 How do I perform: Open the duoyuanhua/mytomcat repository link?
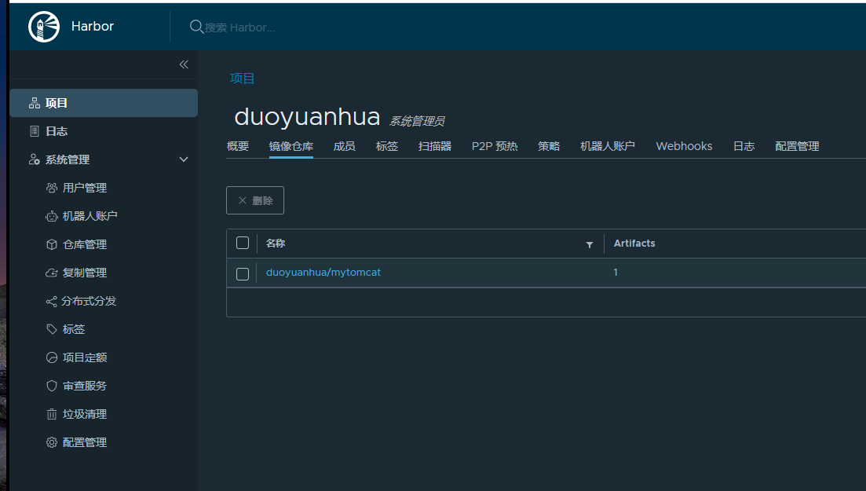(x=323, y=272)
